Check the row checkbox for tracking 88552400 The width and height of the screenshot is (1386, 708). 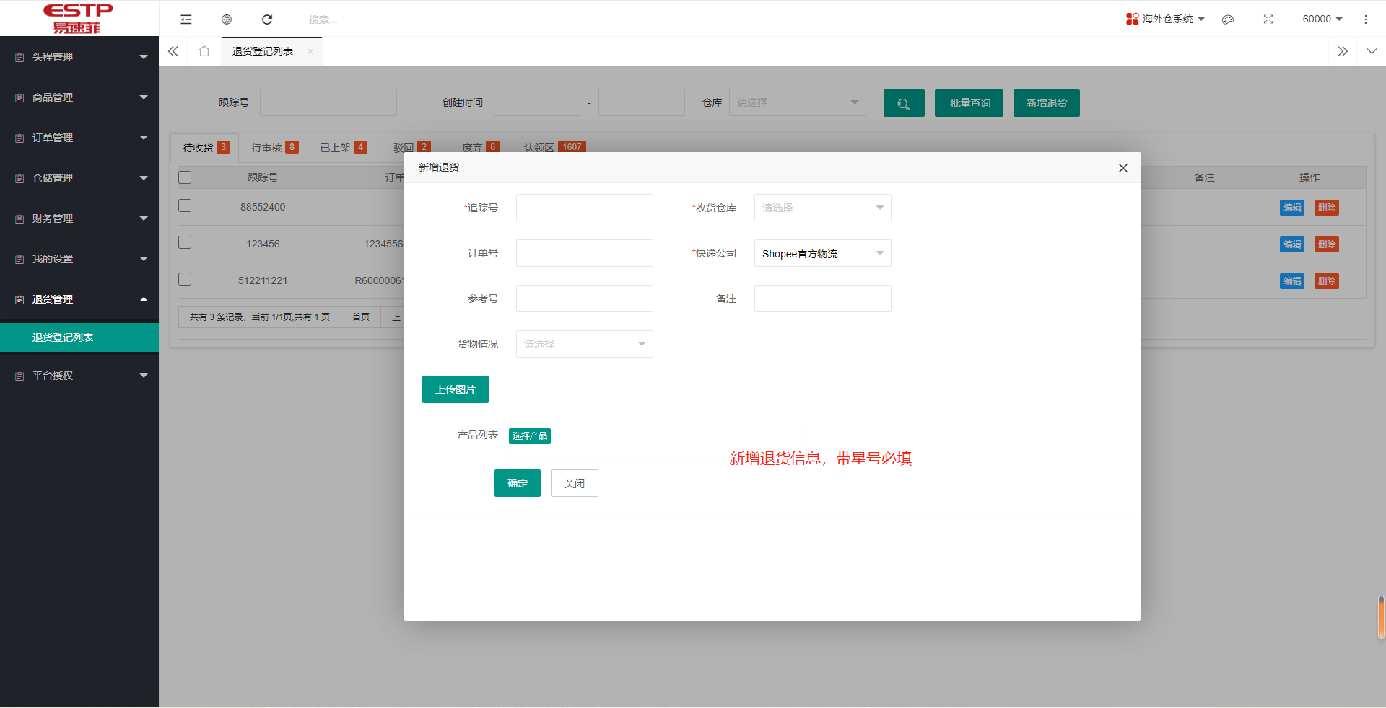coord(185,205)
